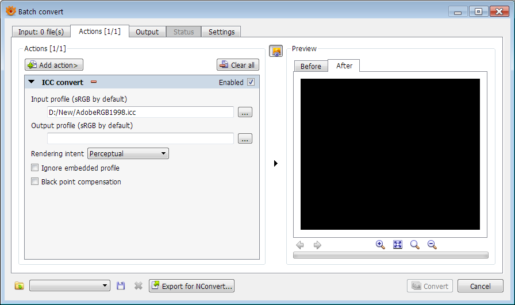Remove the ICC convert action with the minus icon

[x=94, y=82]
